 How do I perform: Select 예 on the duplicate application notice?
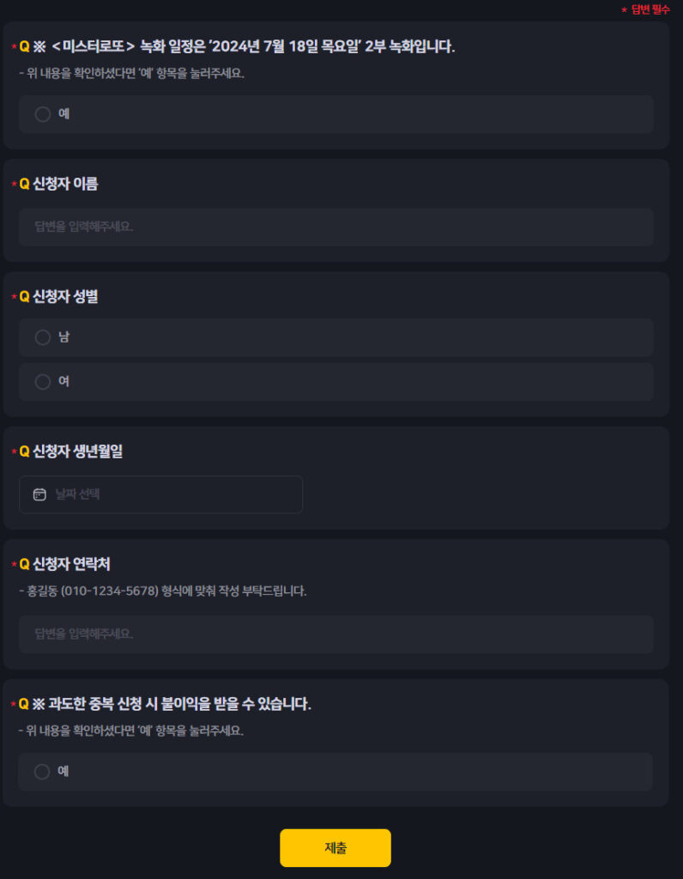point(41,772)
